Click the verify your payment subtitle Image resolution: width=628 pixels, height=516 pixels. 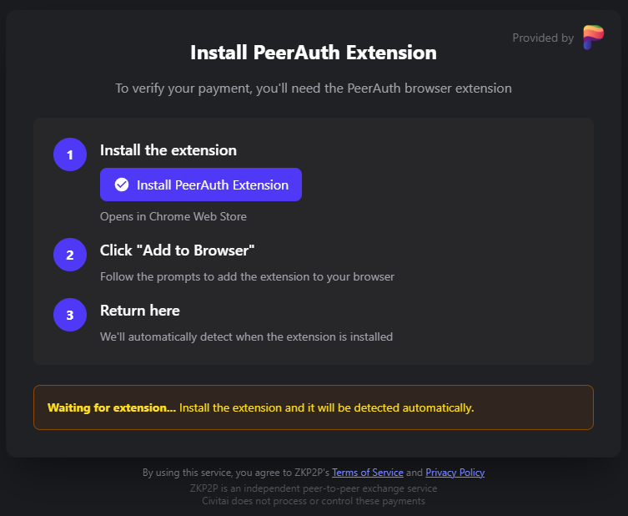pos(314,89)
